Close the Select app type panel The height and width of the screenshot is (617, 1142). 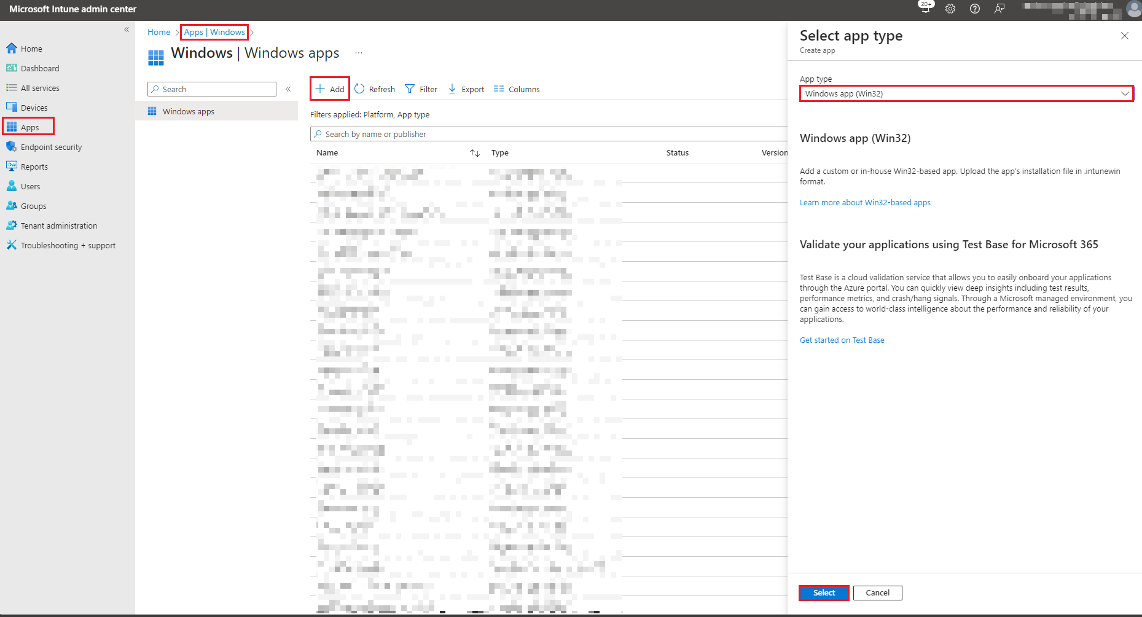point(1125,36)
